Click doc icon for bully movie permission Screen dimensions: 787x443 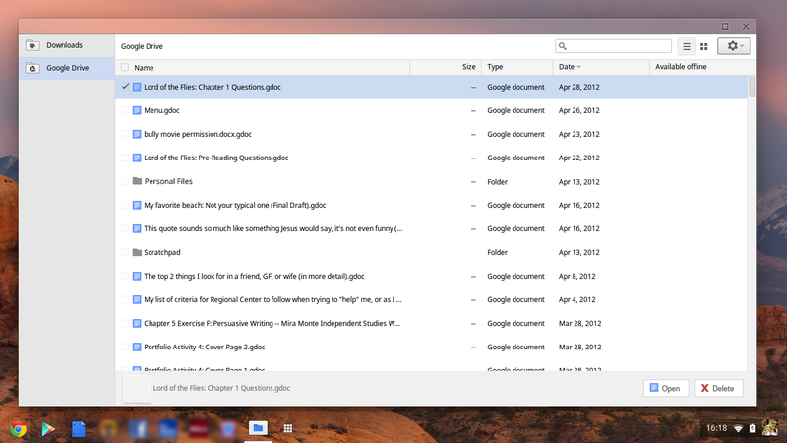137,134
